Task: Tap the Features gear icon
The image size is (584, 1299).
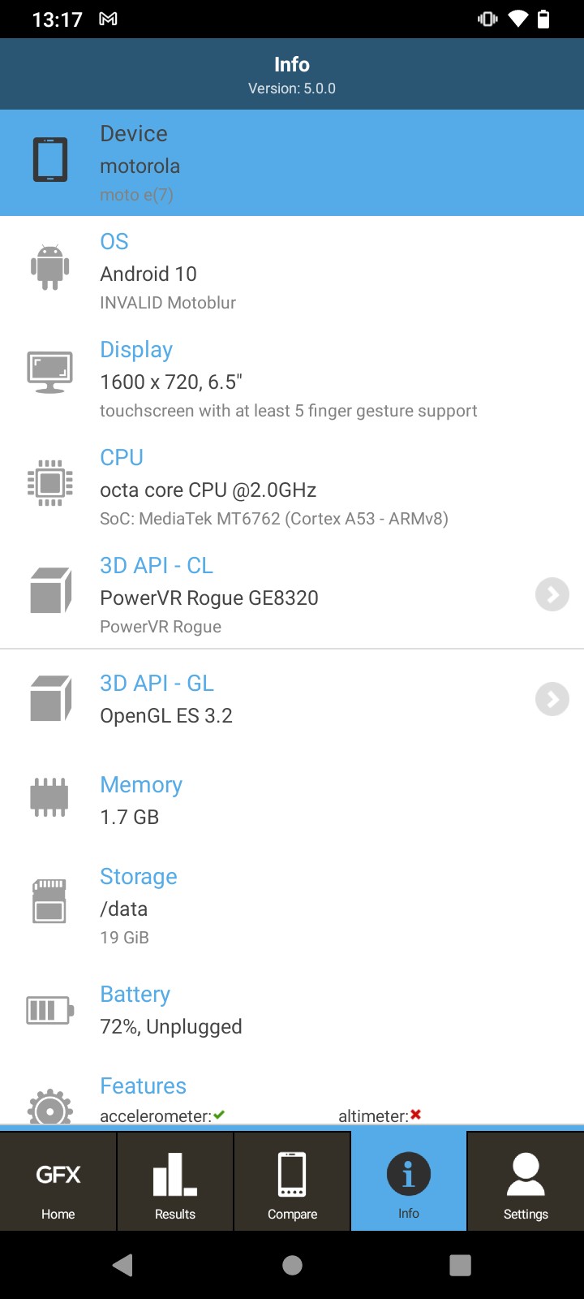Action: click(50, 1107)
